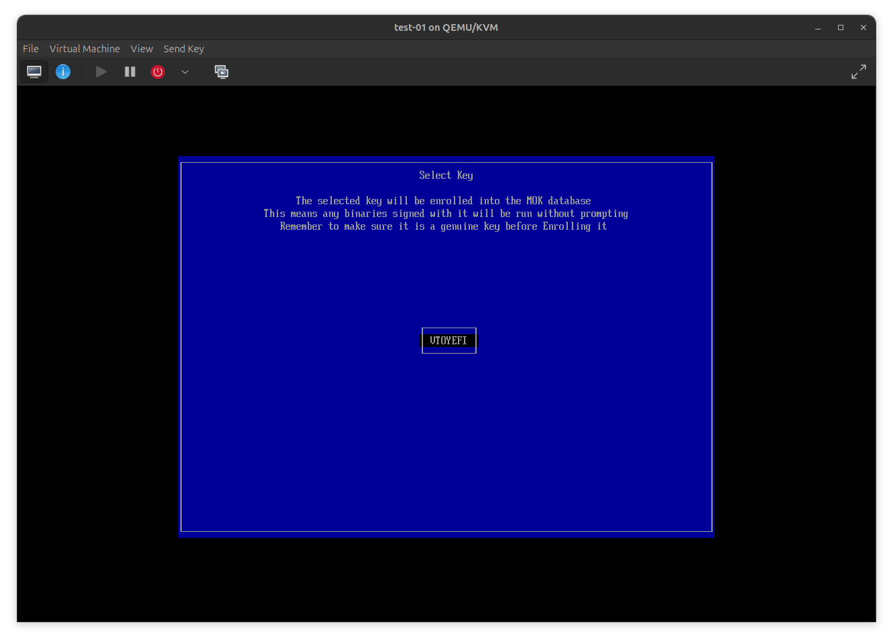This screenshot has width=893, height=641.
Task: Open the Send Key menu
Action: click(x=183, y=48)
